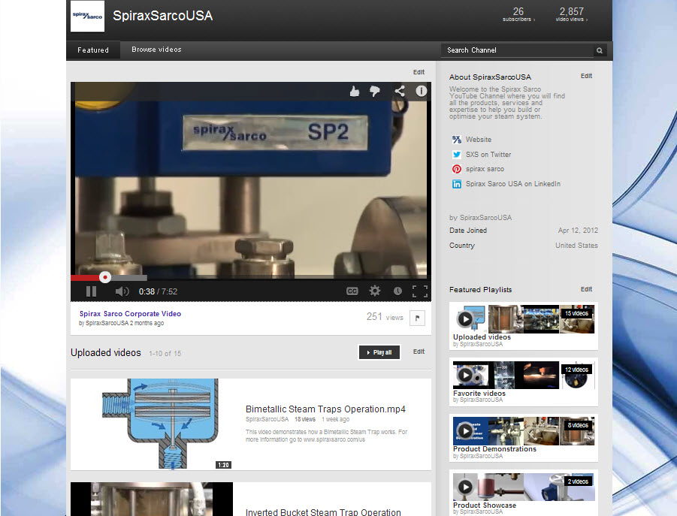Open the Website link icon
The width and height of the screenshot is (677, 516).
pyautogui.click(x=456, y=140)
